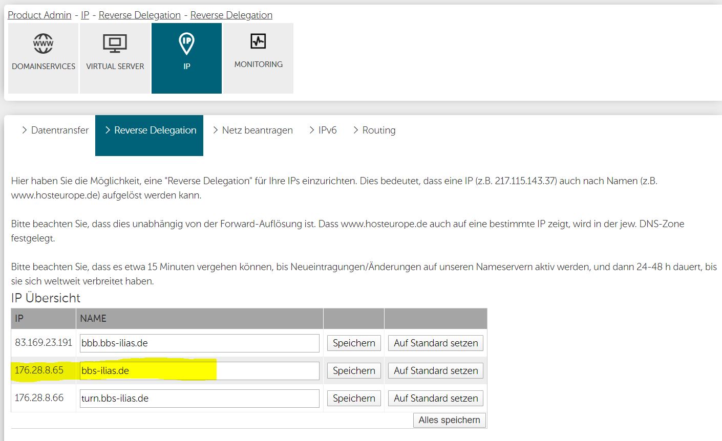This screenshot has height=441, width=722.
Task: Select the Virtual Server monitor icon
Action: [115, 44]
